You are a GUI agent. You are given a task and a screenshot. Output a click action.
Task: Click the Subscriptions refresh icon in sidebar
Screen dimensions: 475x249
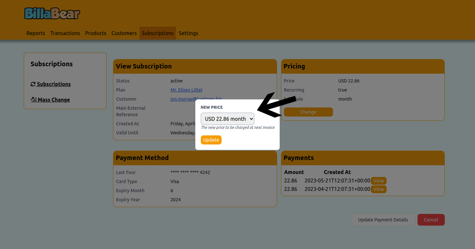tap(33, 84)
